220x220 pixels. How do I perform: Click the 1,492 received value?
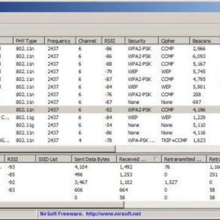coord(126,167)
